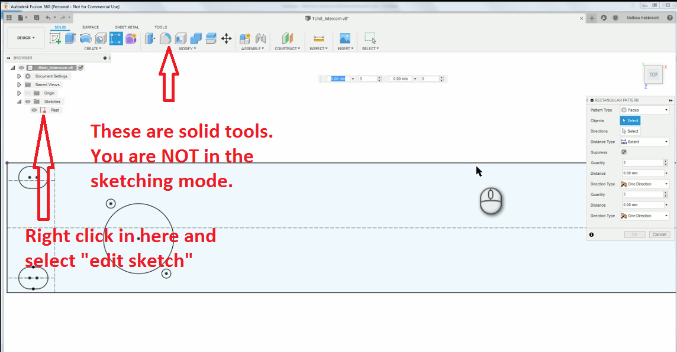
Task: Click the first Quantity input in dialog
Action: coord(643,163)
